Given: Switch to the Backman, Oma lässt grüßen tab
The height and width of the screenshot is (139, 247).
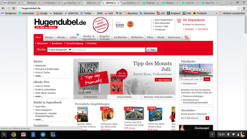Looking at the screenshot, I should point(158,97).
